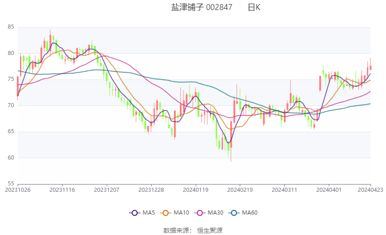Click the 70 price level axis label
Viewport: 386px width, 235px height.
click(x=11, y=105)
